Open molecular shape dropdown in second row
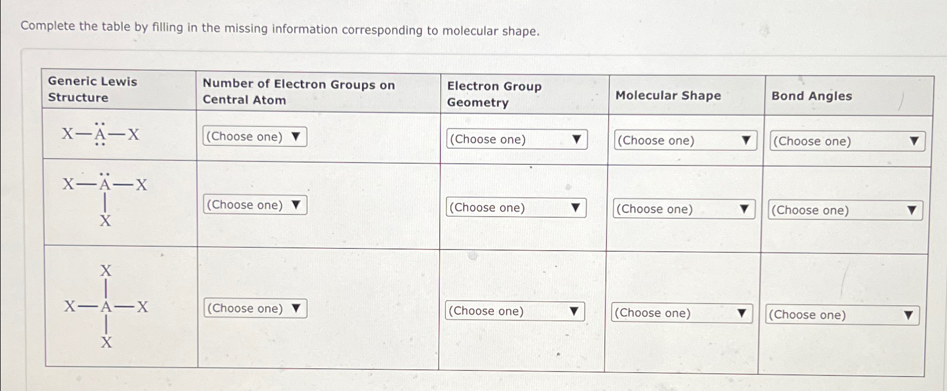 point(684,209)
